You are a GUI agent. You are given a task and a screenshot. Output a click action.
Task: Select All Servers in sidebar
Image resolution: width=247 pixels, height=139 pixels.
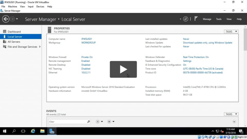[x=14, y=42]
